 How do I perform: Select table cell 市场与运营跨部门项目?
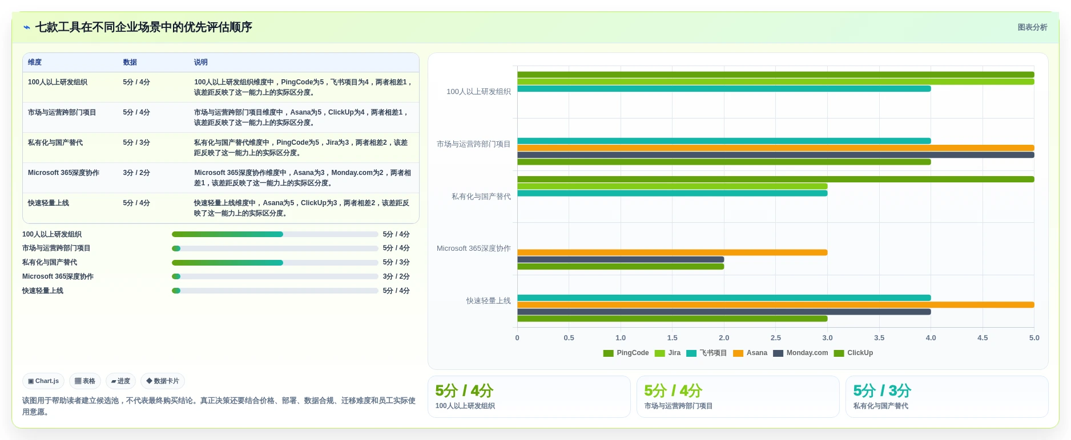pos(62,113)
